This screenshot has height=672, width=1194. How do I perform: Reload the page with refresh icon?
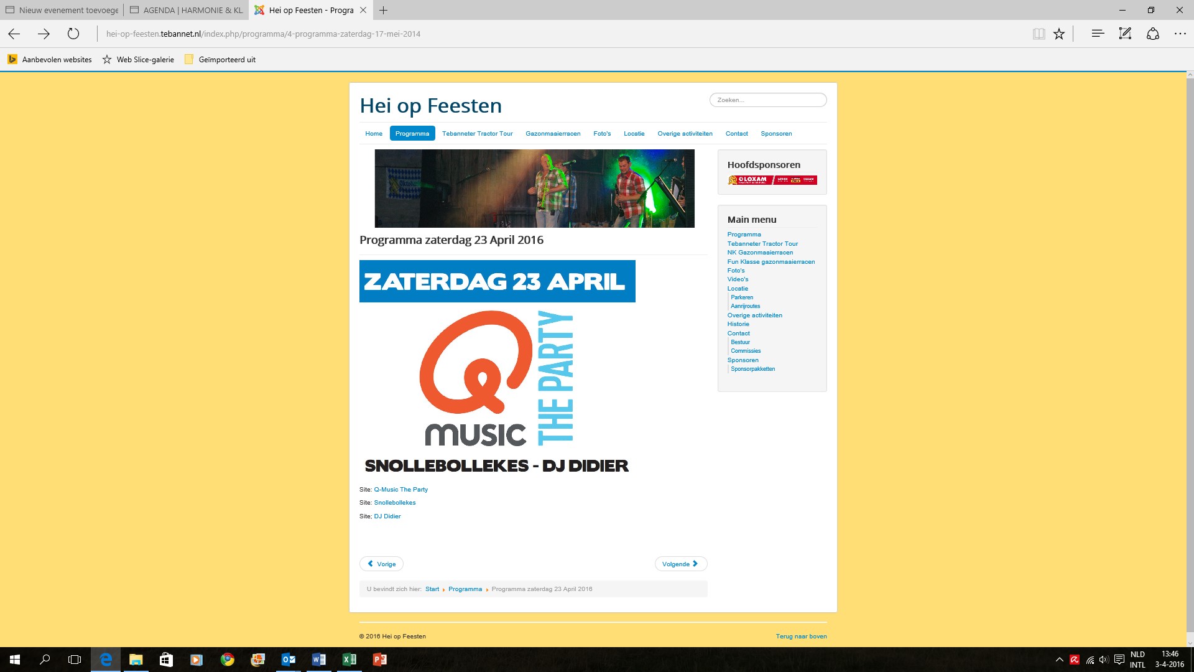[x=73, y=34]
